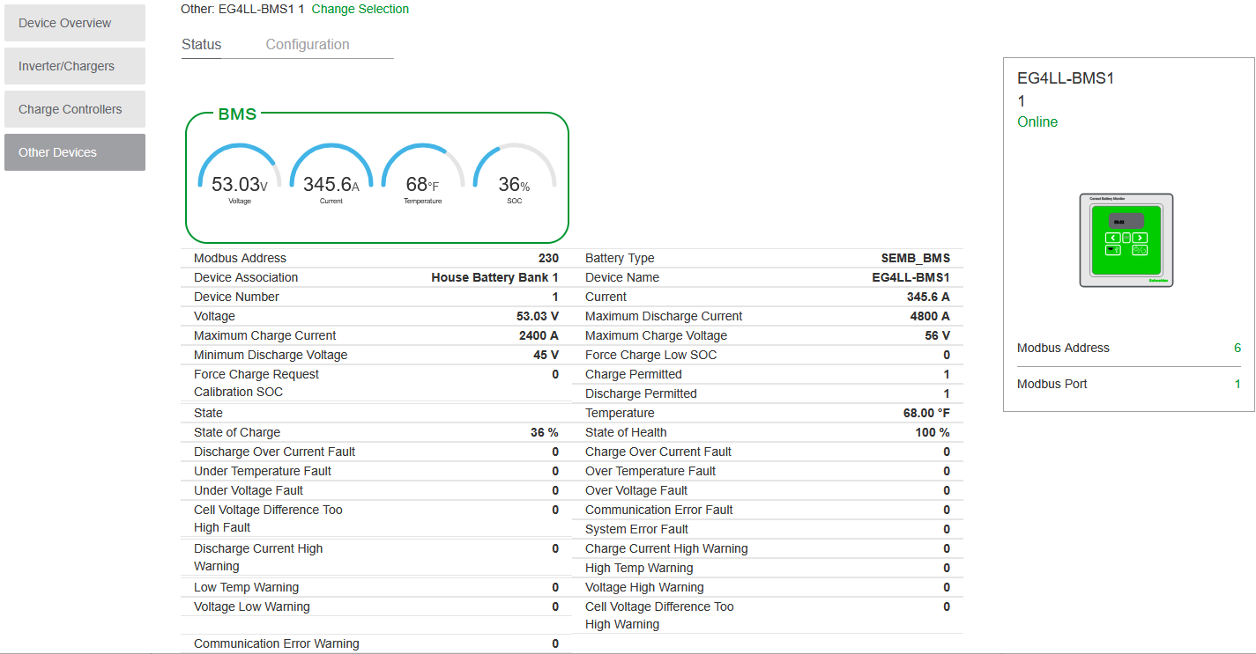Select the Other Devices sidebar item
The width and height of the screenshot is (1256, 654).
(74, 152)
